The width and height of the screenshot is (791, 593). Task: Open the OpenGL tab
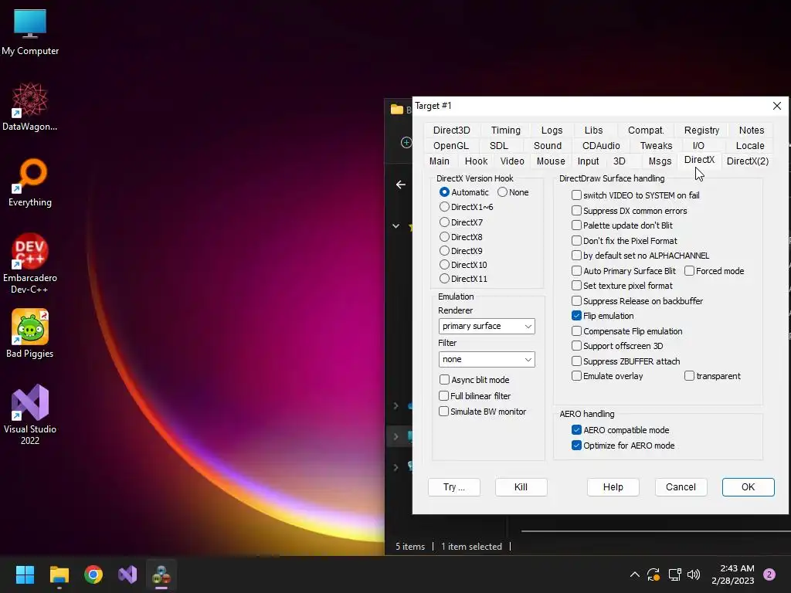point(451,146)
